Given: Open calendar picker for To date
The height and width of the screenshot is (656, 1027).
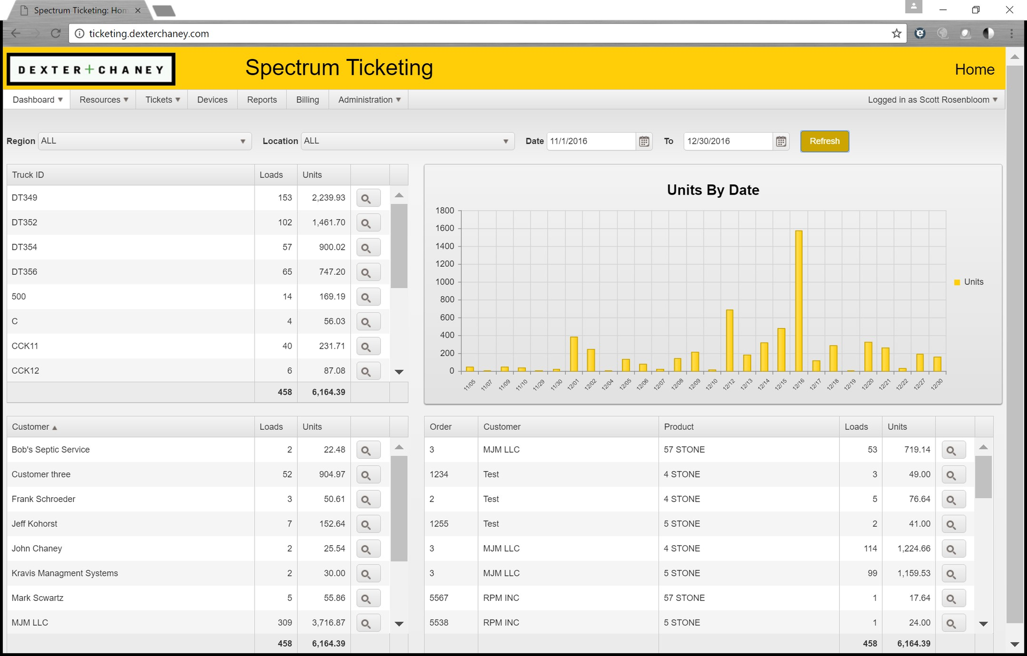Looking at the screenshot, I should [x=781, y=141].
